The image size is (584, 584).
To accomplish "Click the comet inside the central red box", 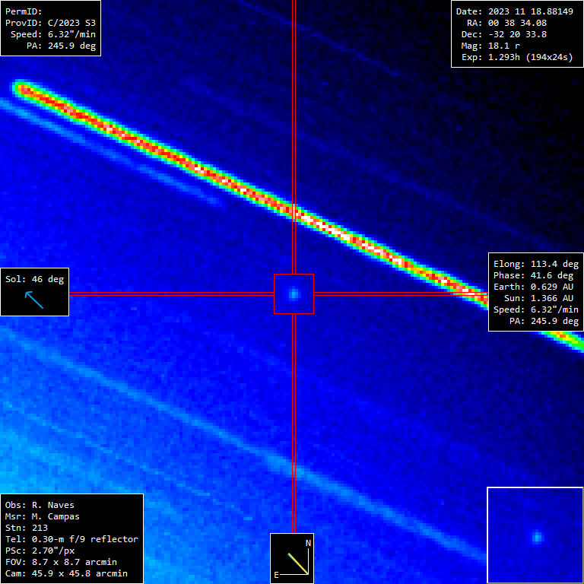I will 294,294.
